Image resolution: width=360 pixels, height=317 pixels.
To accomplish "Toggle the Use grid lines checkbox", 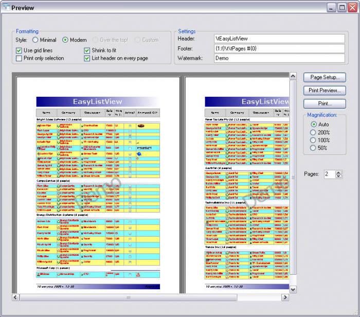I will pyautogui.click(x=19, y=50).
